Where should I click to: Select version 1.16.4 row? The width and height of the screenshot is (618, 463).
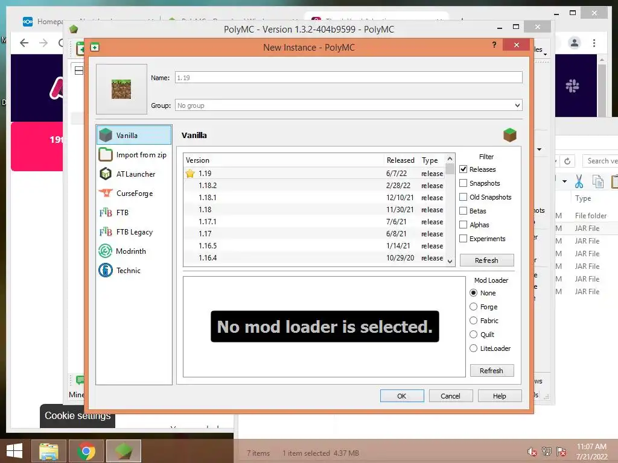click(314, 258)
